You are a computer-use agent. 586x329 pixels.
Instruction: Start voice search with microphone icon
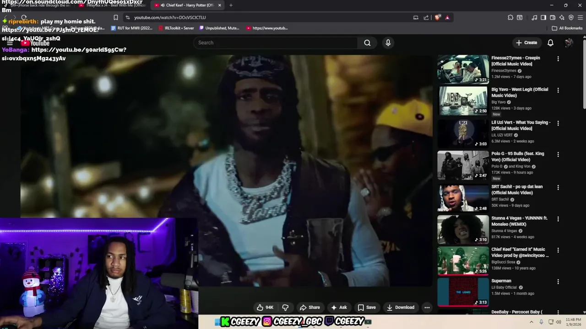[x=388, y=42]
